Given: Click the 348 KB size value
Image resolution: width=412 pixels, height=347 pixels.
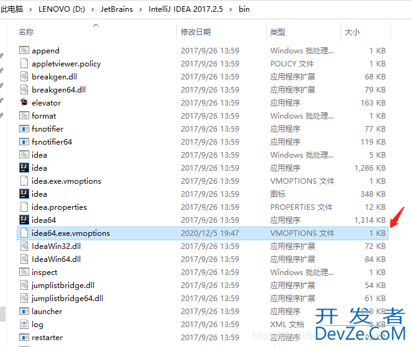Looking at the screenshot, I should tap(373, 194).
